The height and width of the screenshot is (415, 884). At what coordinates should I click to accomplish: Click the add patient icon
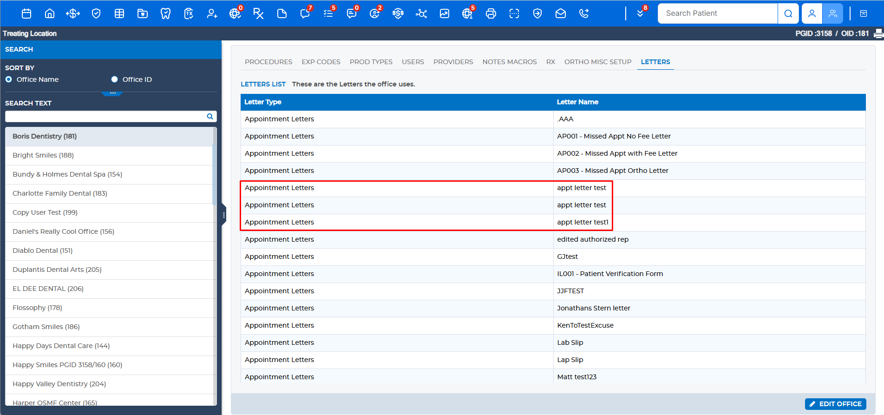pyautogui.click(x=212, y=13)
